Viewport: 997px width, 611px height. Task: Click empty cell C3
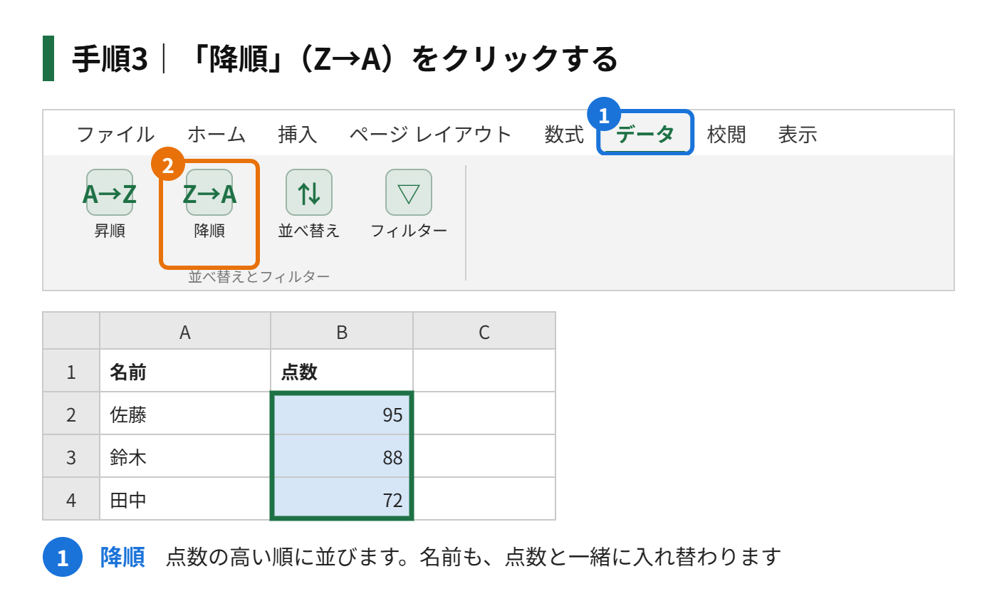484,456
